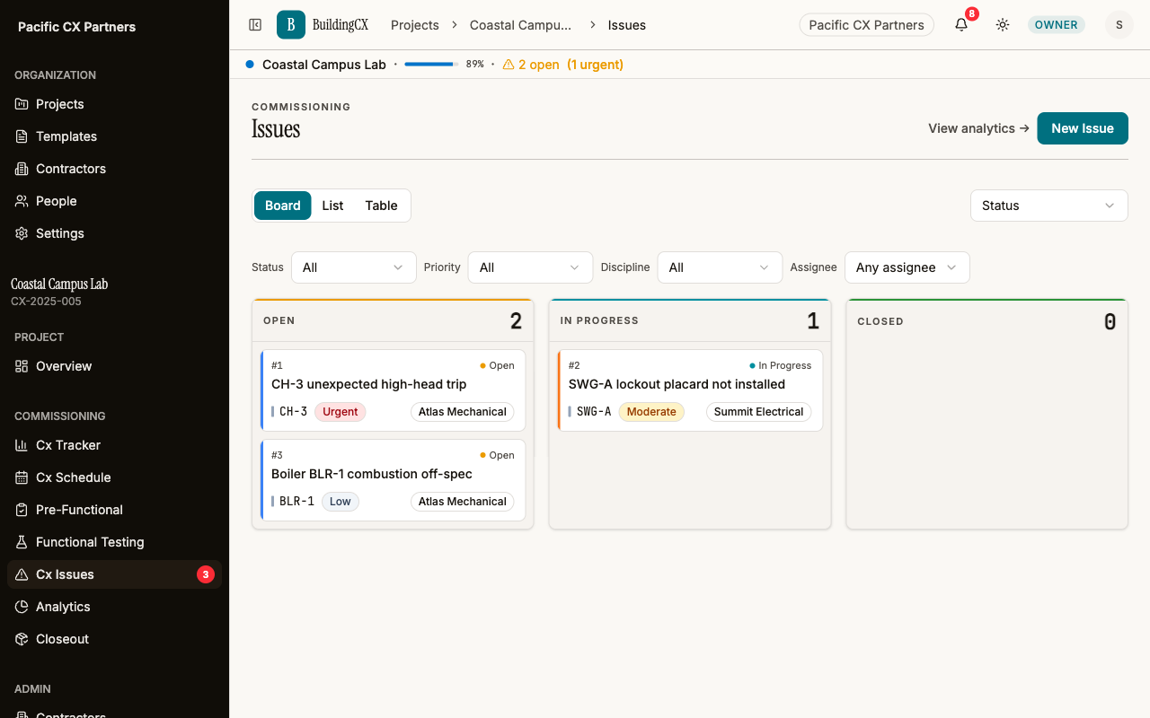Click Analytics pie chart icon
Image resolution: width=1150 pixels, height=718 pixels.
[22, 607]
